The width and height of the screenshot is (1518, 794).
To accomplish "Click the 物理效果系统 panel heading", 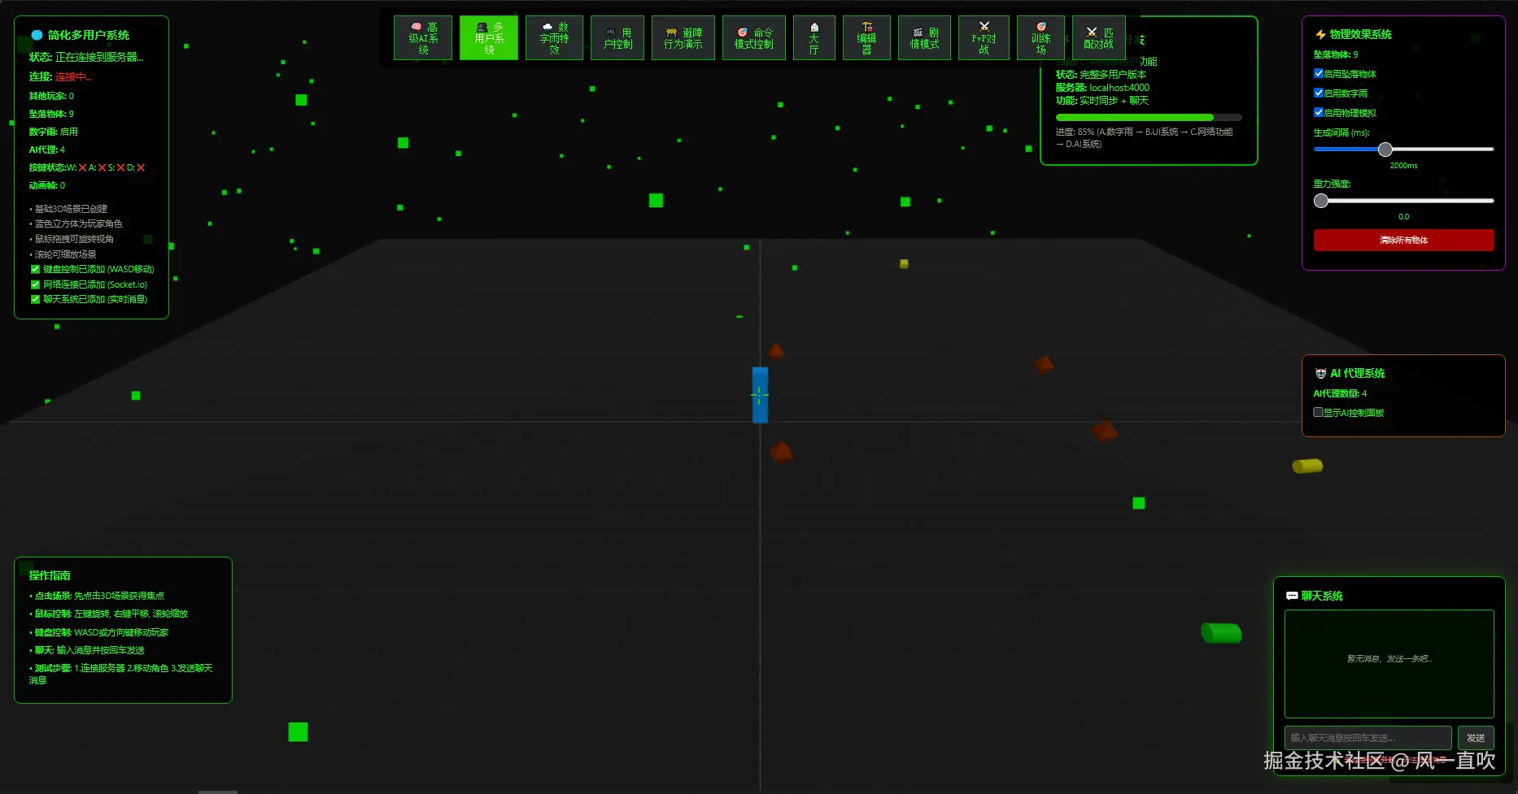I will (x=1361, y=34).
